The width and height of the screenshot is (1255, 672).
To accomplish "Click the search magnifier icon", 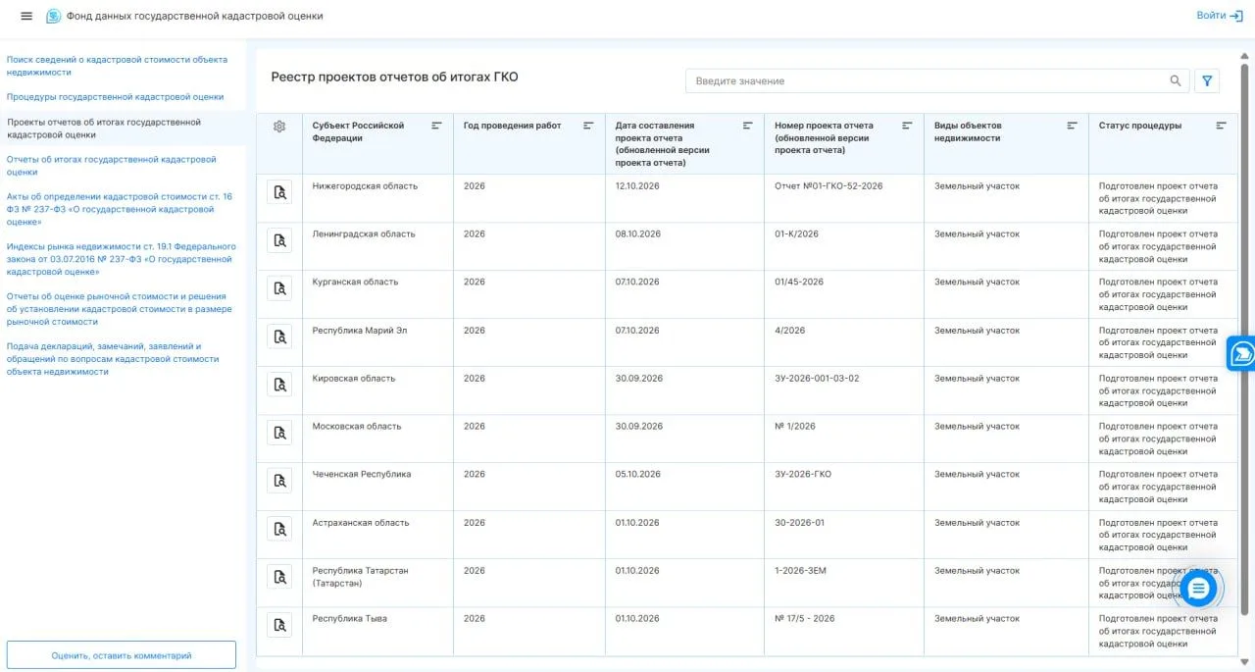I will pyautogui.click(x=1176, y=80).
